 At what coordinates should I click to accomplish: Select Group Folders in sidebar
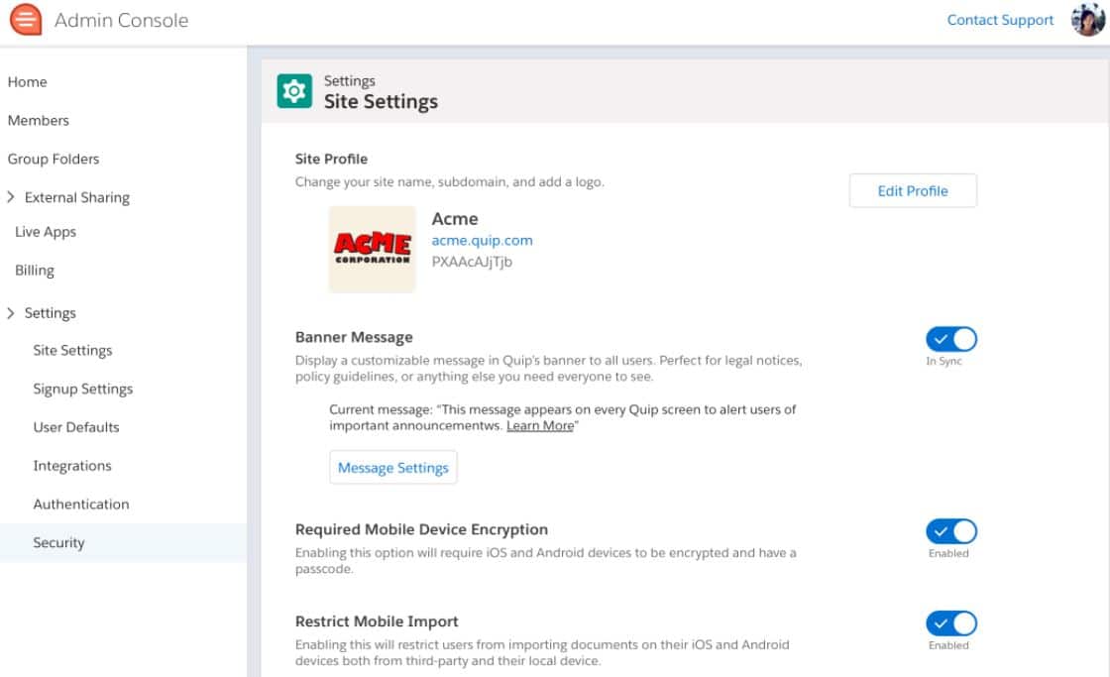point(54,159)
